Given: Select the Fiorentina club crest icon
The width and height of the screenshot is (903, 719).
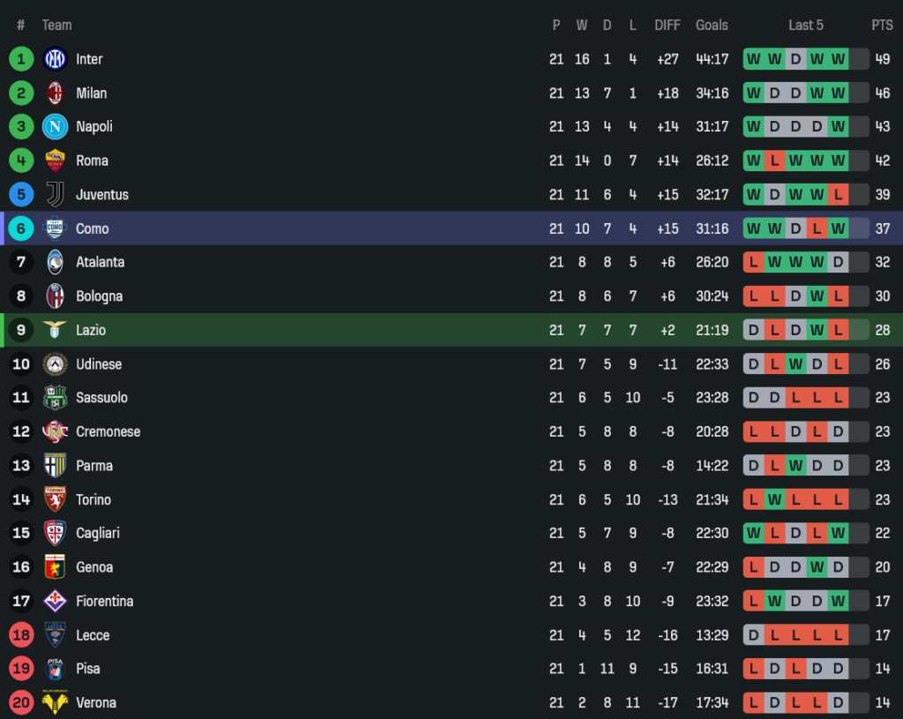Looking at the screenshot, I should pyautogui.click(x=56, y=601).
